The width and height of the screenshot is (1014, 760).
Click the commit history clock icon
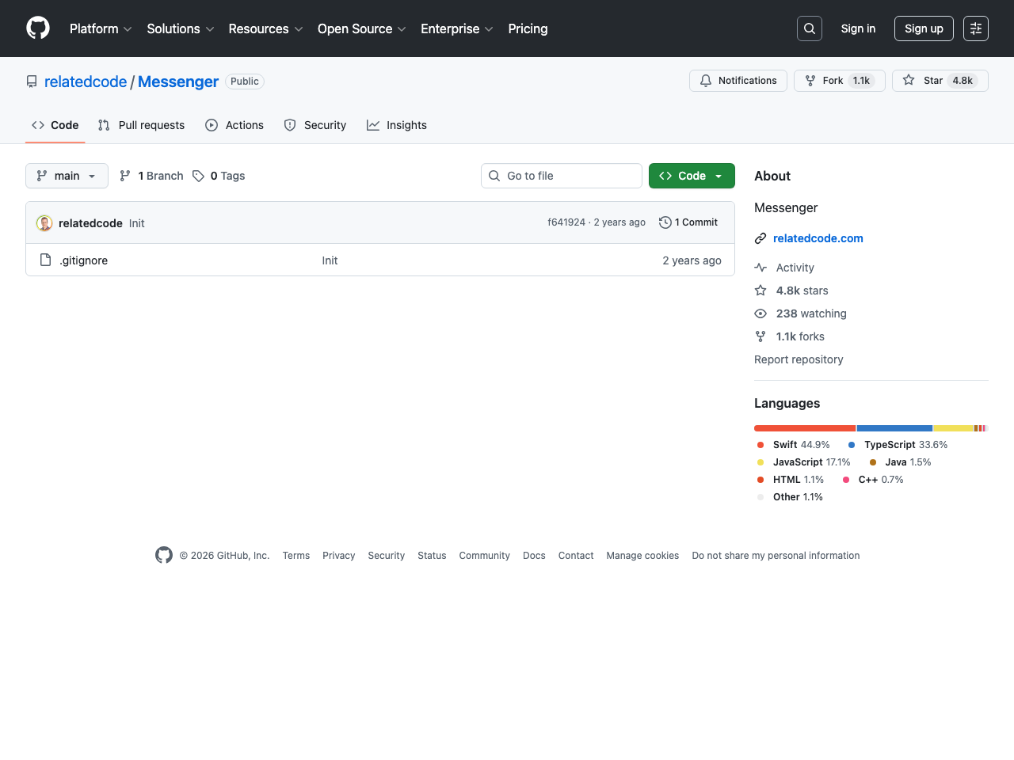tap(665, 222)
